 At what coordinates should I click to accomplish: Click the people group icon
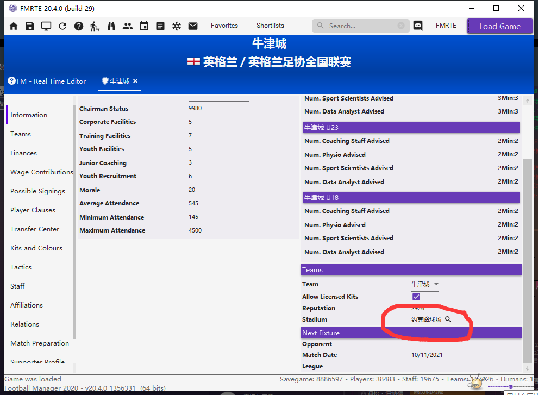tap(128, 26)
